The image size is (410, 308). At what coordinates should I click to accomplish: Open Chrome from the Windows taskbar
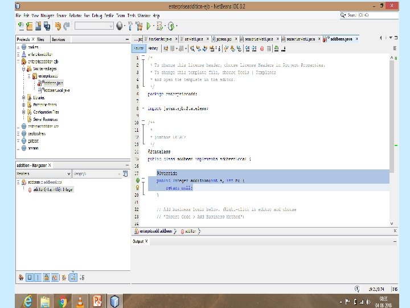click(63, 301)
